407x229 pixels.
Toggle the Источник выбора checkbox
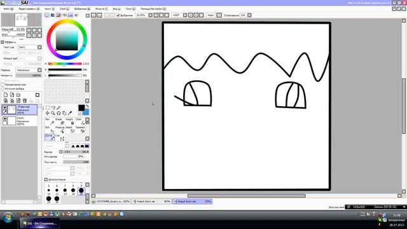(x=3, y=89)
